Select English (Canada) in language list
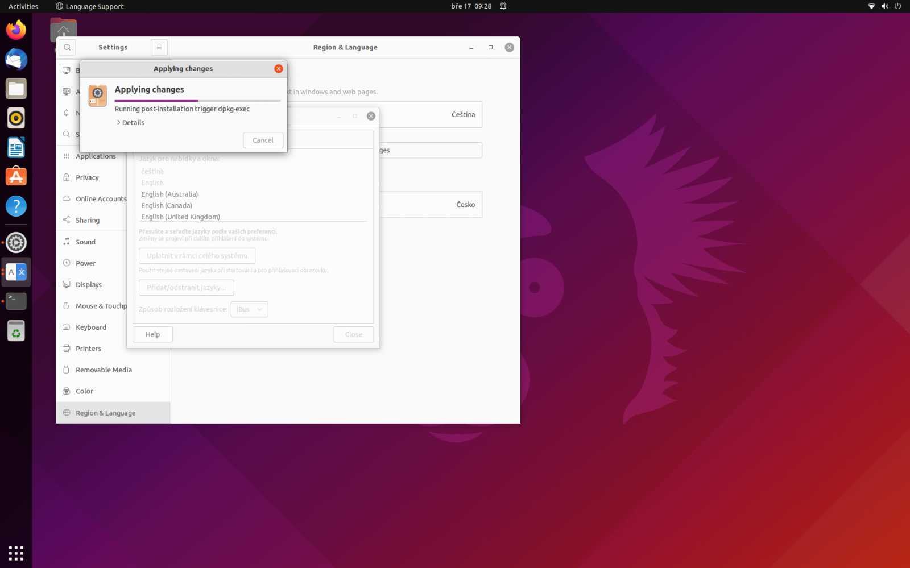This screenshot has height=568, width=910. [167, 205]
